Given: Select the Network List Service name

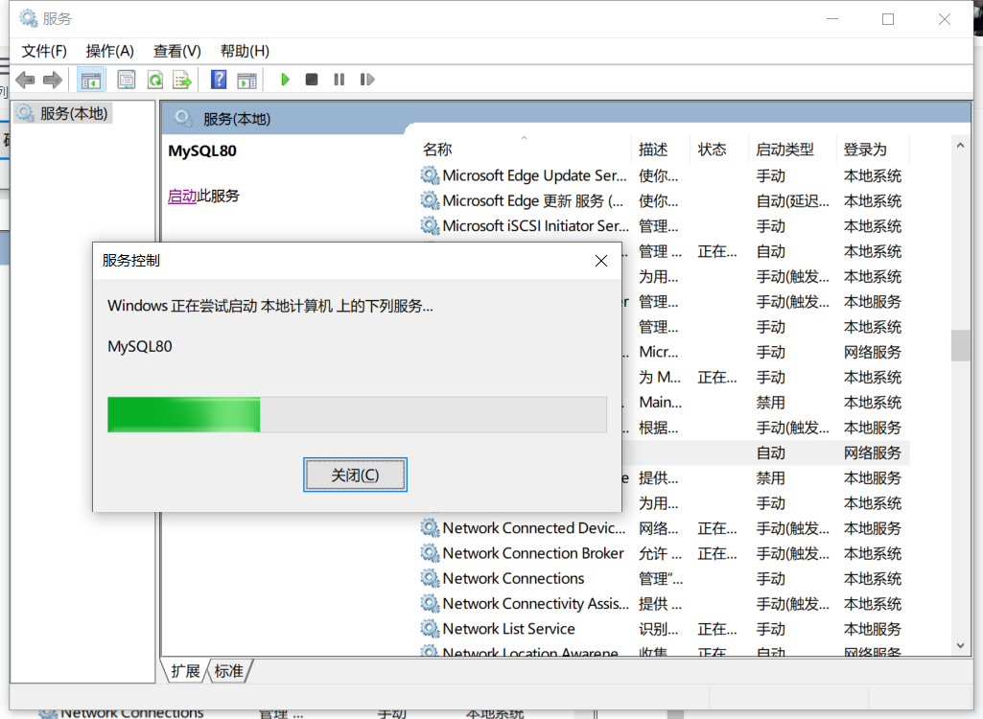Looking at the screenshot, I should click(x=508, y=629).
